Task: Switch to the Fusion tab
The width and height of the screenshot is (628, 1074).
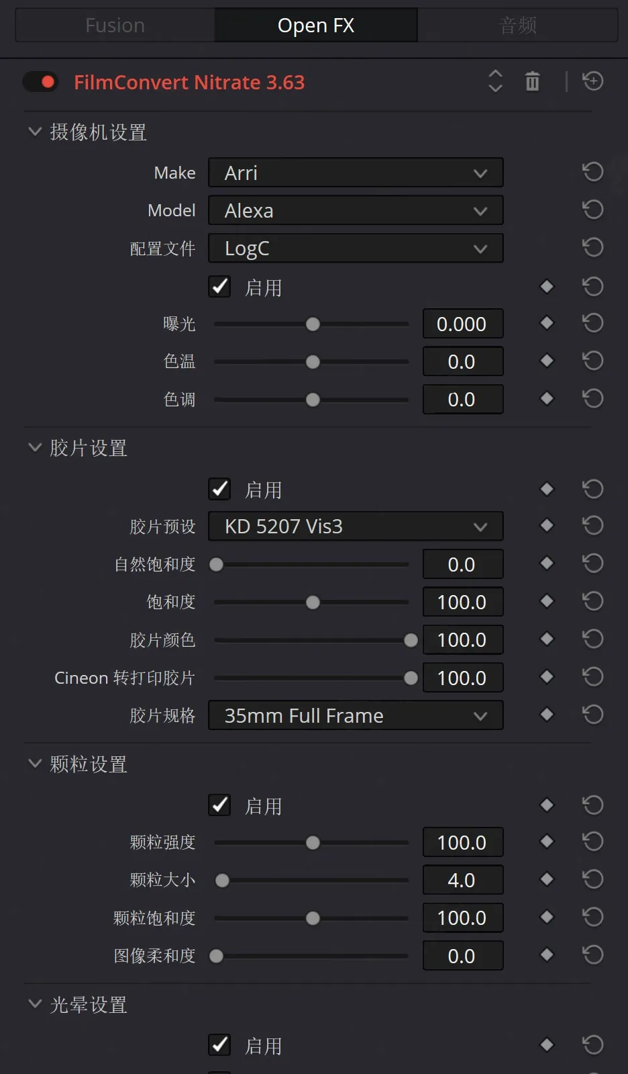Action: (115, 26)
